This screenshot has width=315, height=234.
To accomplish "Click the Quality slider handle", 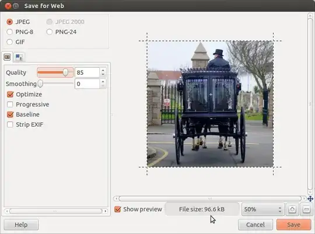I will (65, 72).
